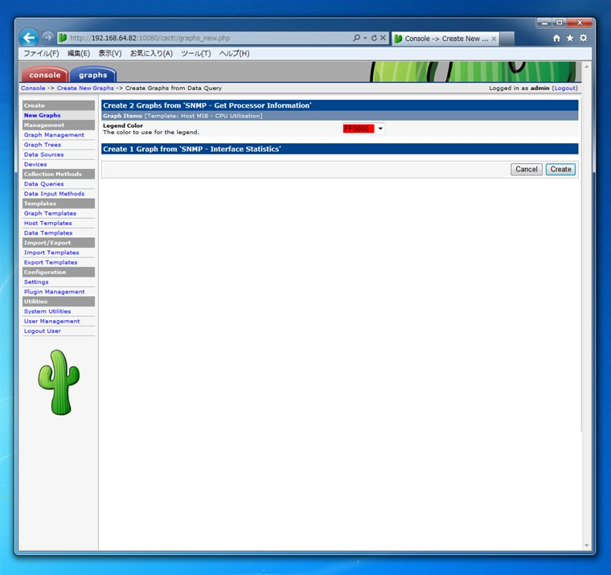Open New Graphs in sidebar
This screenshot has height=575, width=611.
coord(43,115)
